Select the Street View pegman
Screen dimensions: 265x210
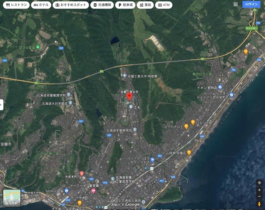(x=259, y=204)
